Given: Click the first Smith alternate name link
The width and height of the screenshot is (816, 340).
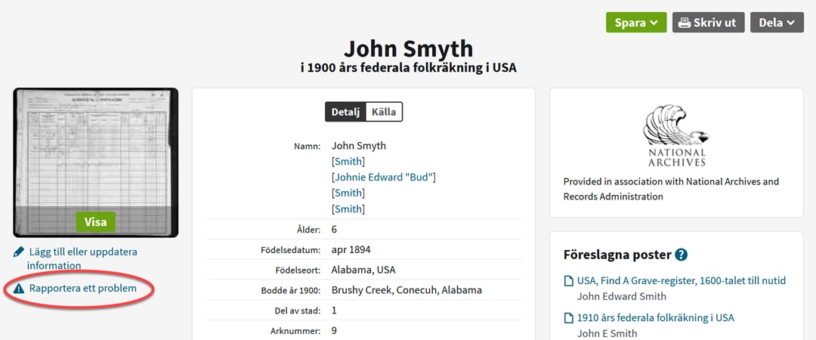Looking at the screenshot, I should point(348,162).
